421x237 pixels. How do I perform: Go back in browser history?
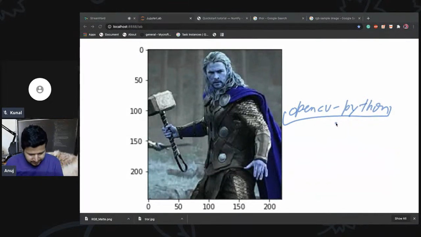pos(85,27)
